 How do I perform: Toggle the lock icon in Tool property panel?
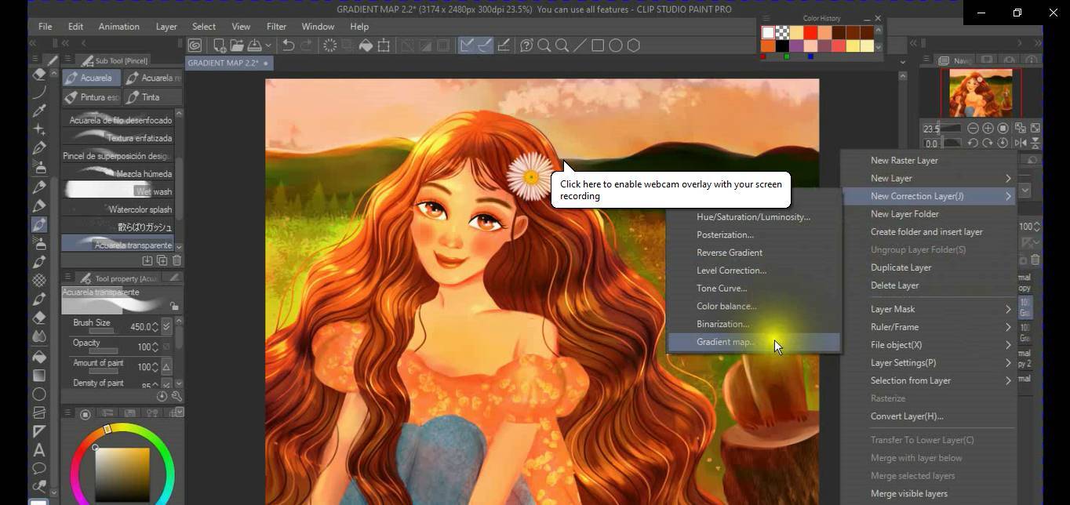[x=174, y=307]
